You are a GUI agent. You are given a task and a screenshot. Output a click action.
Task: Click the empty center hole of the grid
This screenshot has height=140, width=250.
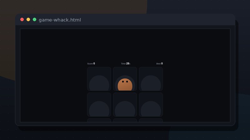[x=125, y=105]
